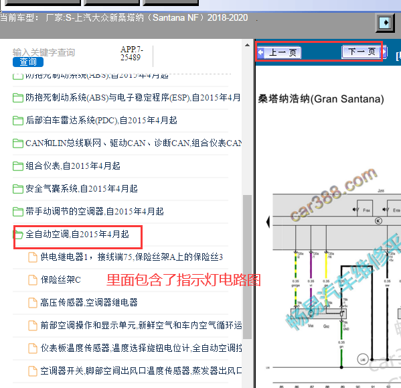The width and height of the screenshot is (401, 388).
Task: Open 空调器开关,脚部空间出风口温度传感器 document
Action: tap(141, 371)
